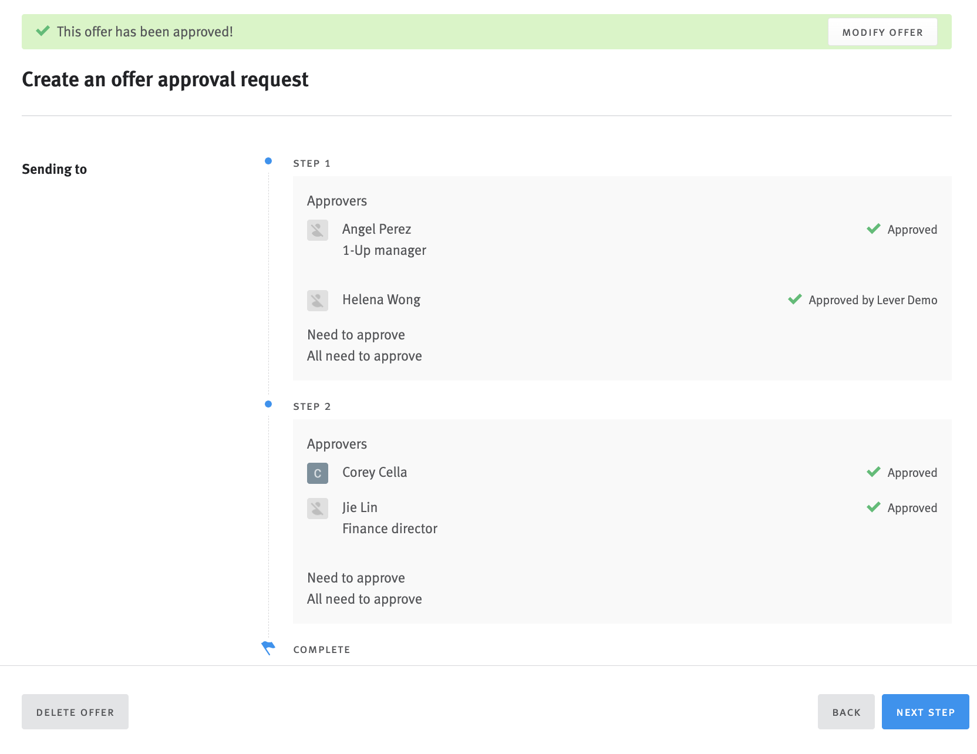Click Helena Wong's profile avatar
Viewport: 977px width, 754px height.
[x=318, y=301]
